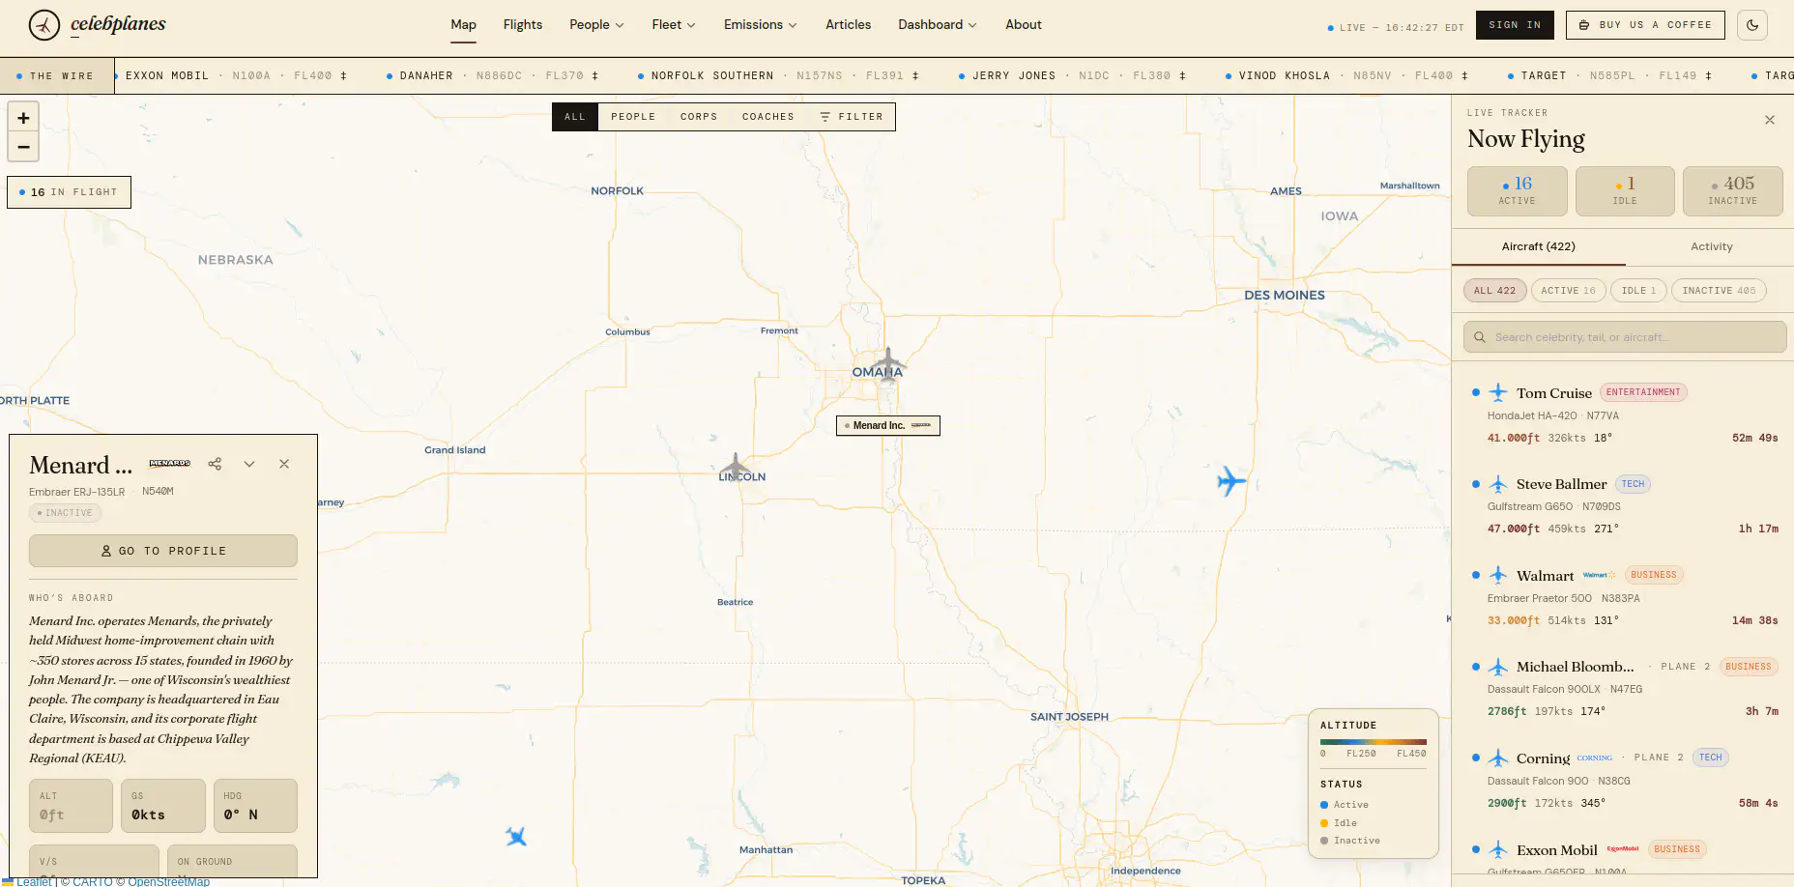This screenshot has width=1794, height=887.
Task: Click Walmart plane icon in list
Action: pos(1498,576)
